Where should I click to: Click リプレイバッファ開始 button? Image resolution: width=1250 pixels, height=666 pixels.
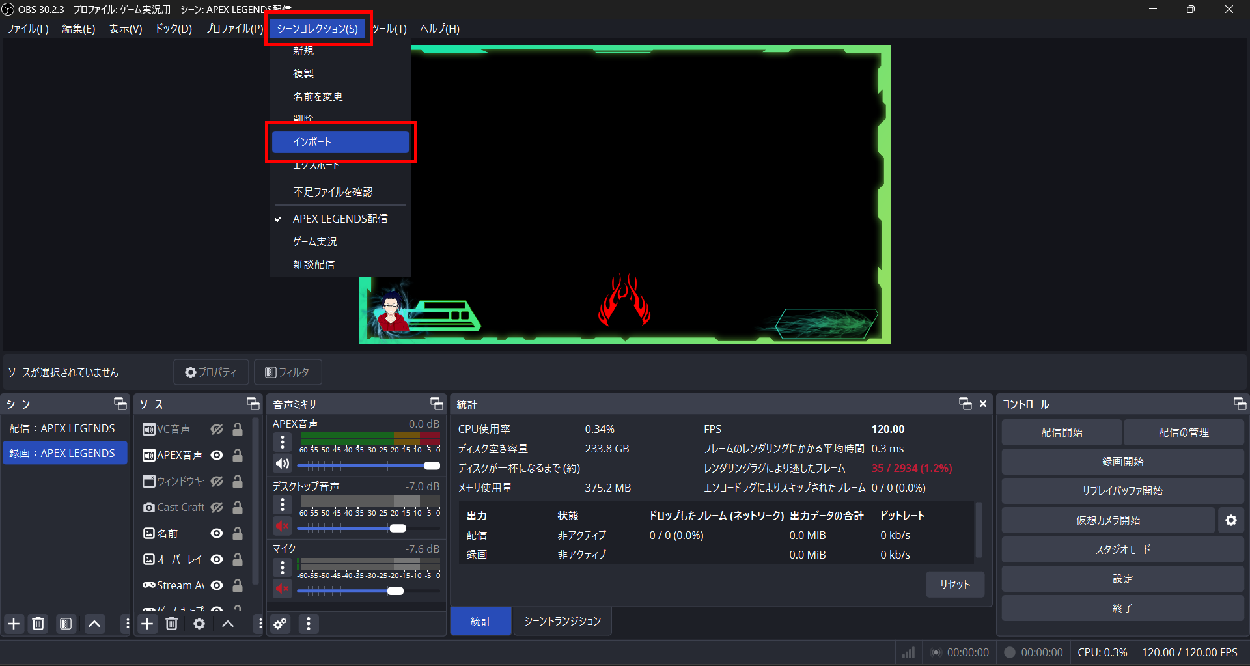pyautogui.click(x=1123, y=491)
